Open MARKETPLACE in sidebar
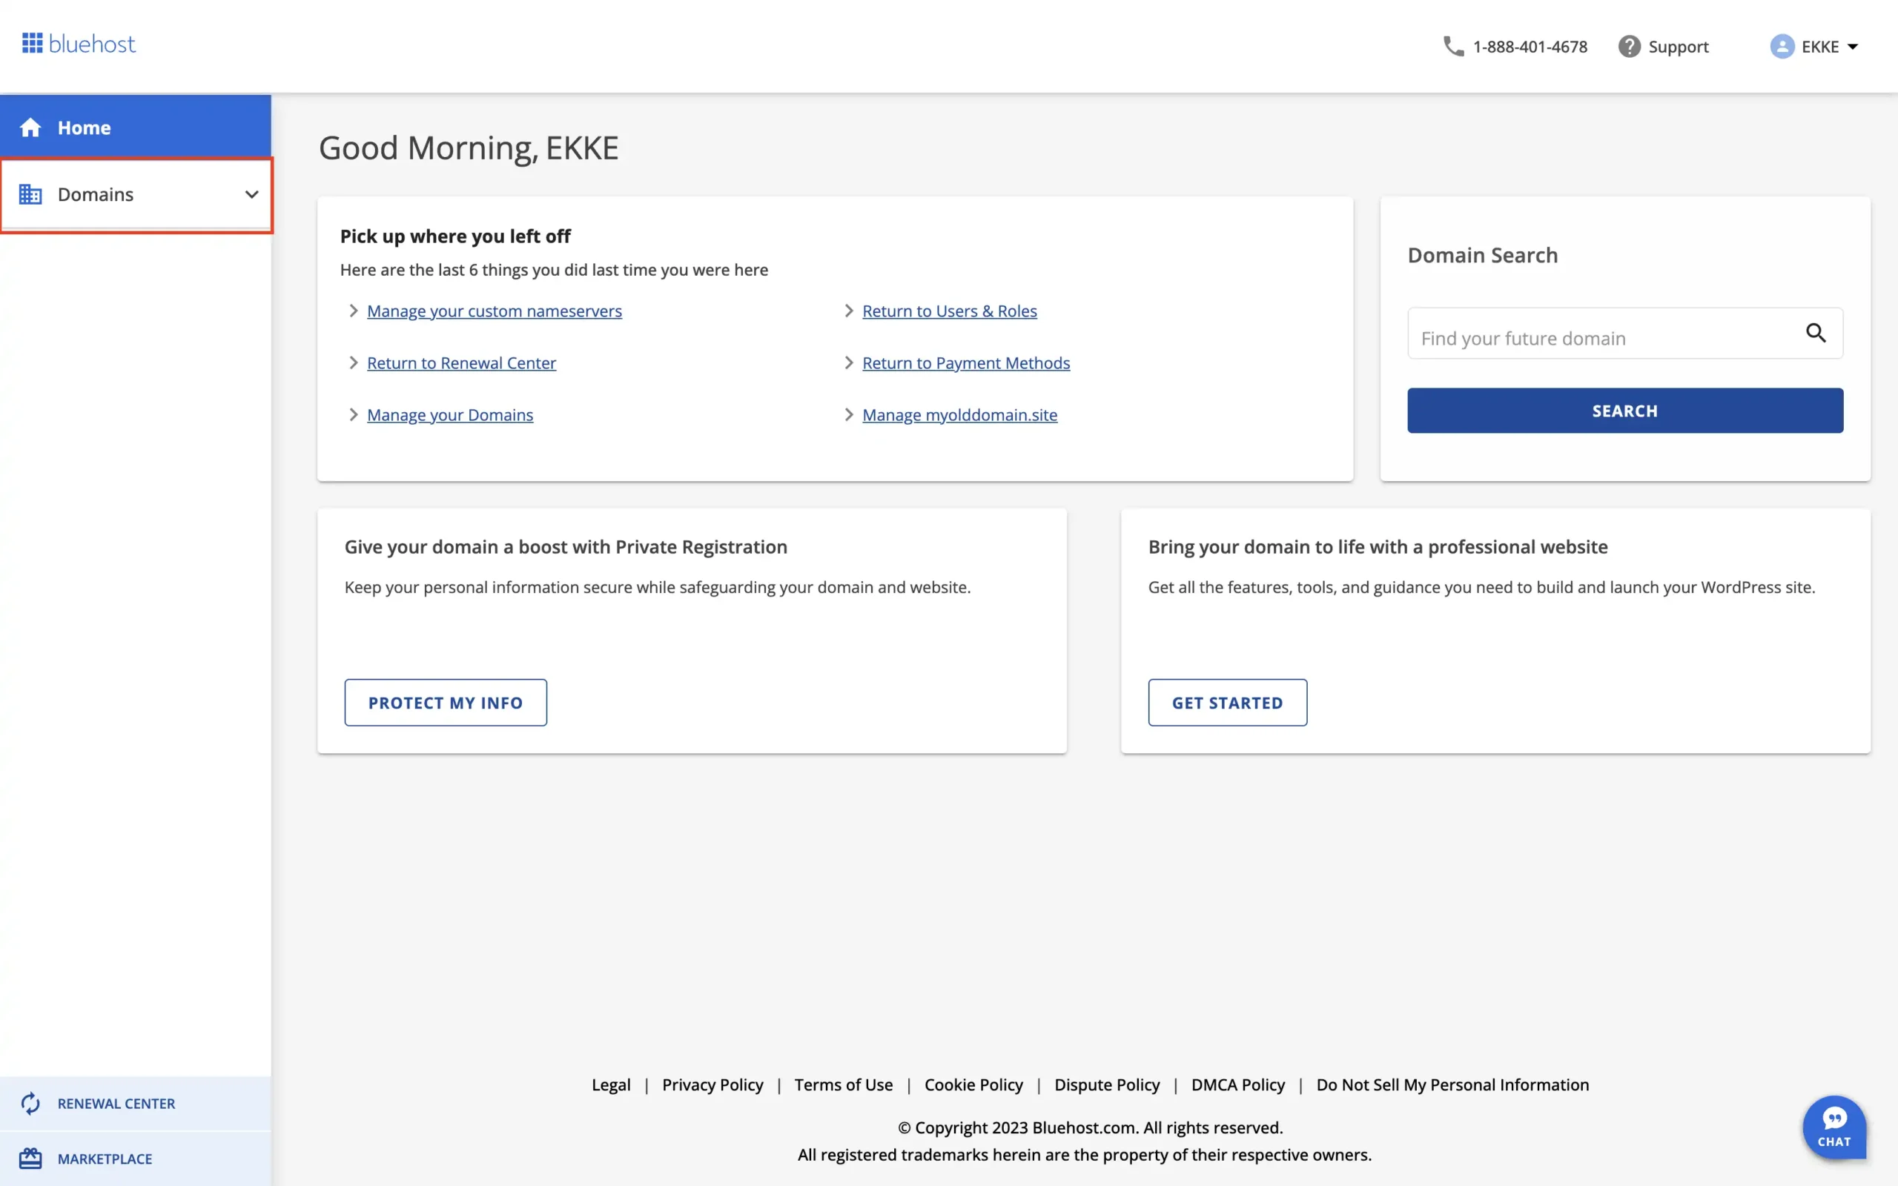Screen dimensions: 1898x1186 tap(136, 1159)
